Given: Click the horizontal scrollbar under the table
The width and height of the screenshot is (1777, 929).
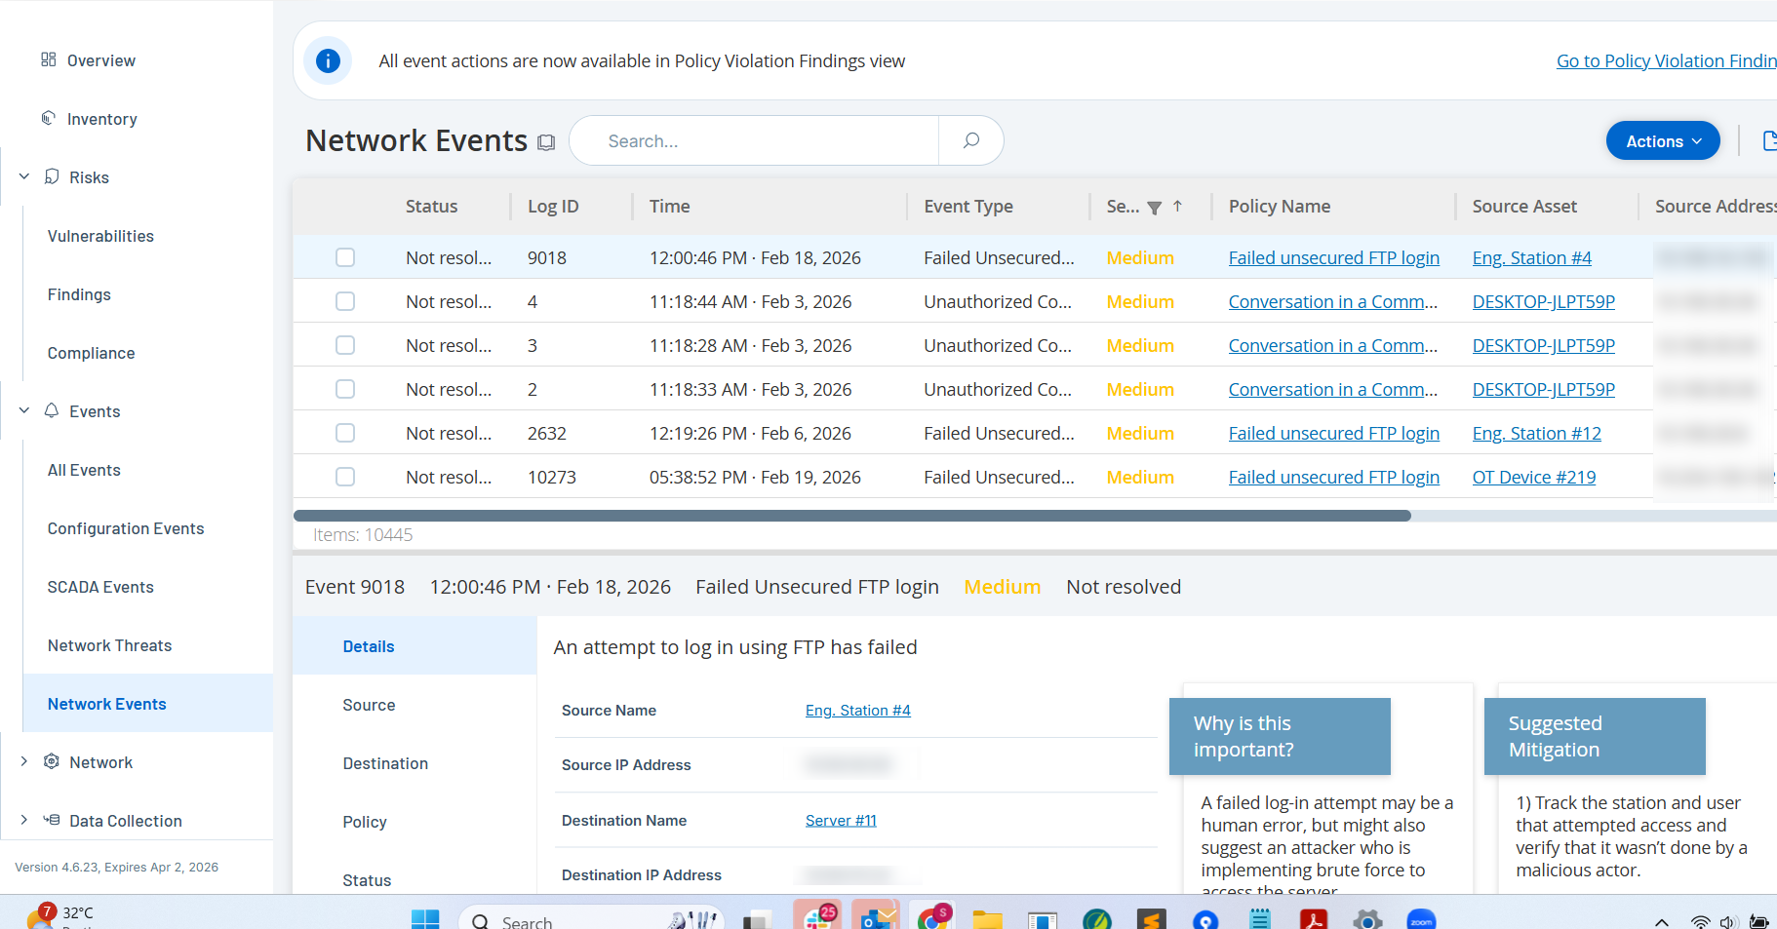Looking at the screenshot, I should click(x=851, y=516).
